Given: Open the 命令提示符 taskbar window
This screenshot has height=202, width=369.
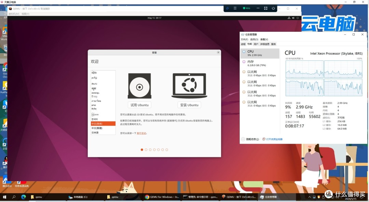Looking at the screenshot, I should [200, 197].
